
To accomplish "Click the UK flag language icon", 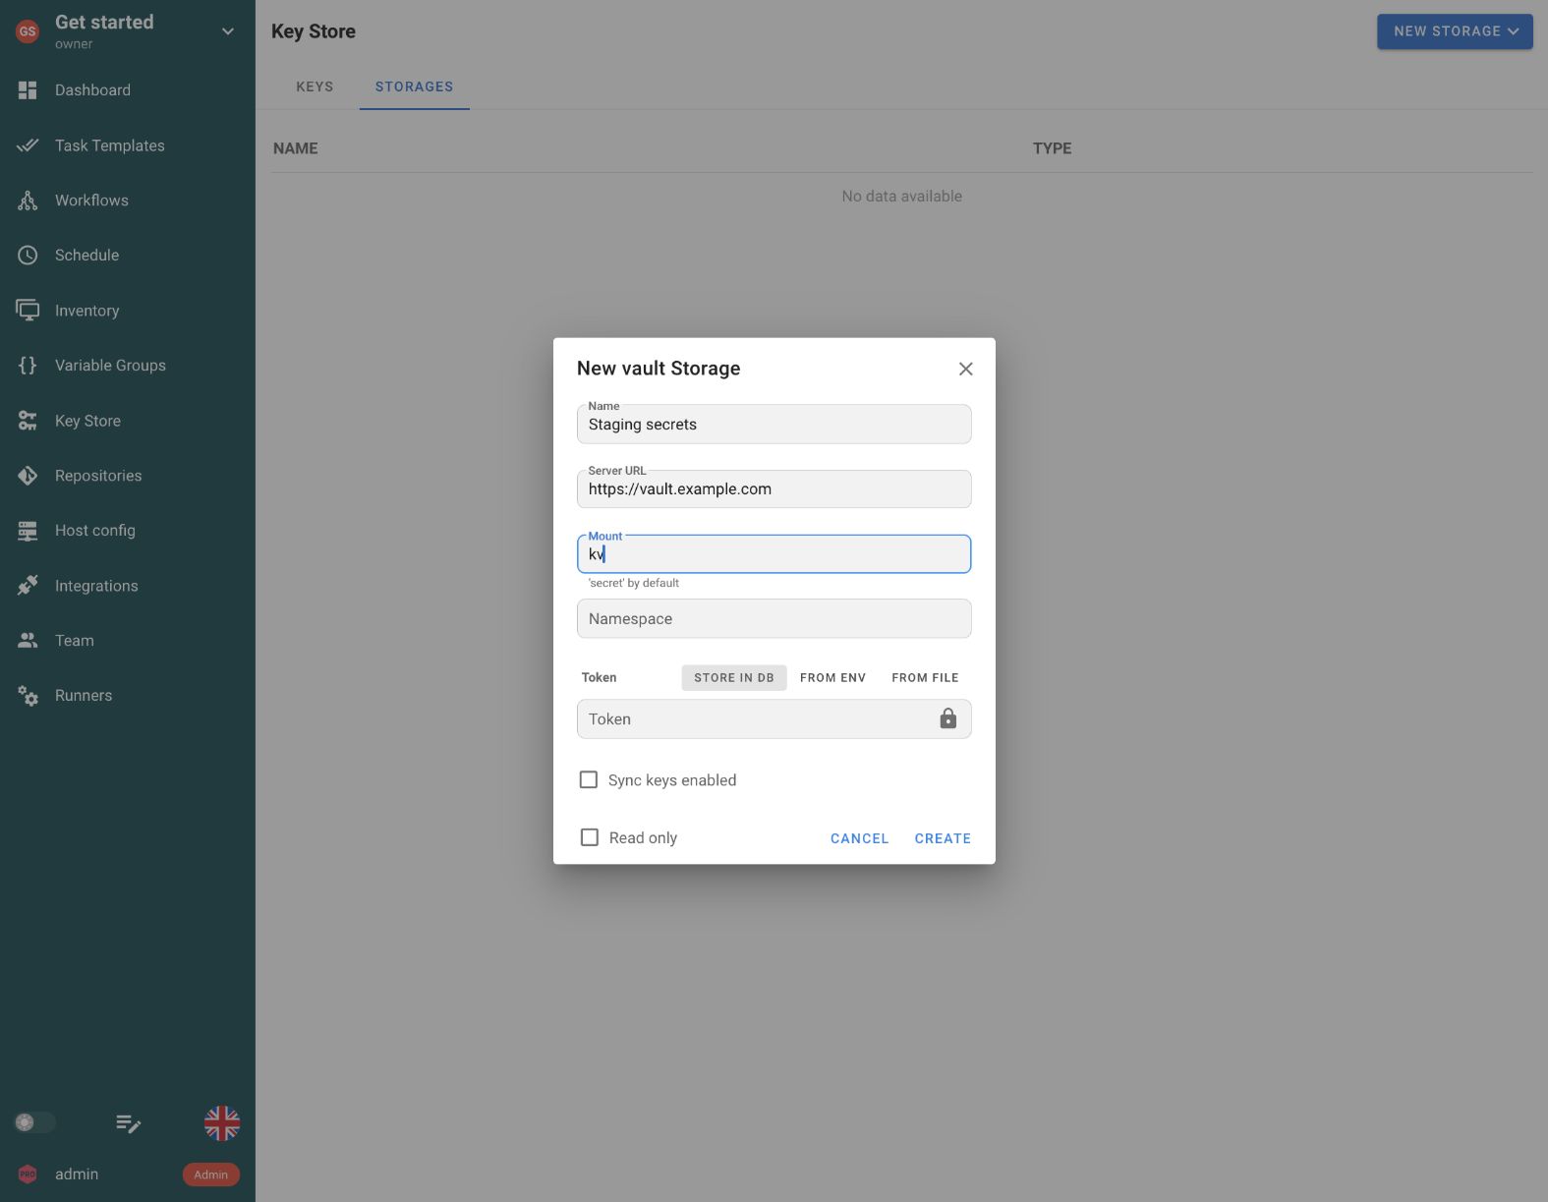I will click(x=222, y=1123).
